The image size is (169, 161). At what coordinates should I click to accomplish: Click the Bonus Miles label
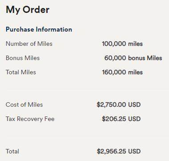(23, 58)
